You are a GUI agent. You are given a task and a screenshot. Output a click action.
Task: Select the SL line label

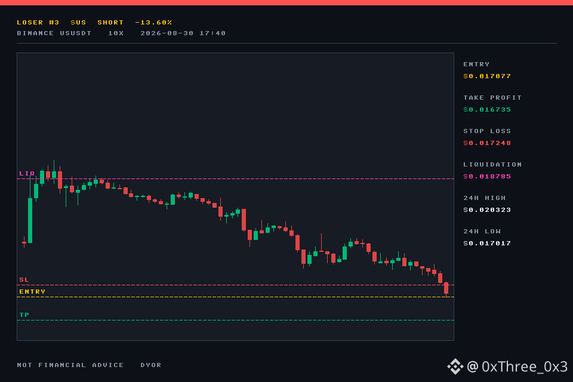[x=24, y=280]
